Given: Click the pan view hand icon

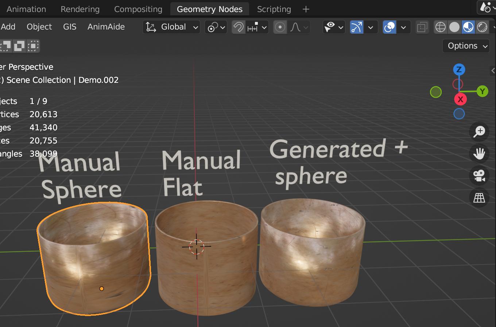Looking at the screenshot, I should click(x=479, y=153).
